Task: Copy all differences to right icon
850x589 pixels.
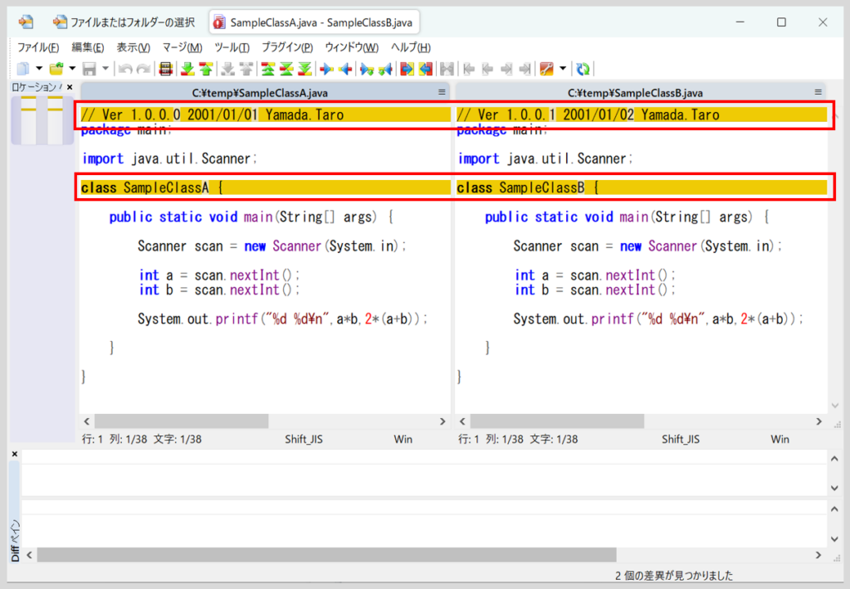Action: [x=407, y=69]
